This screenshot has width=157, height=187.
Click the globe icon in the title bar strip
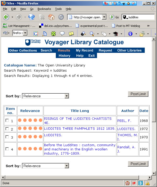pyautogui.click(x=119, y=3)
